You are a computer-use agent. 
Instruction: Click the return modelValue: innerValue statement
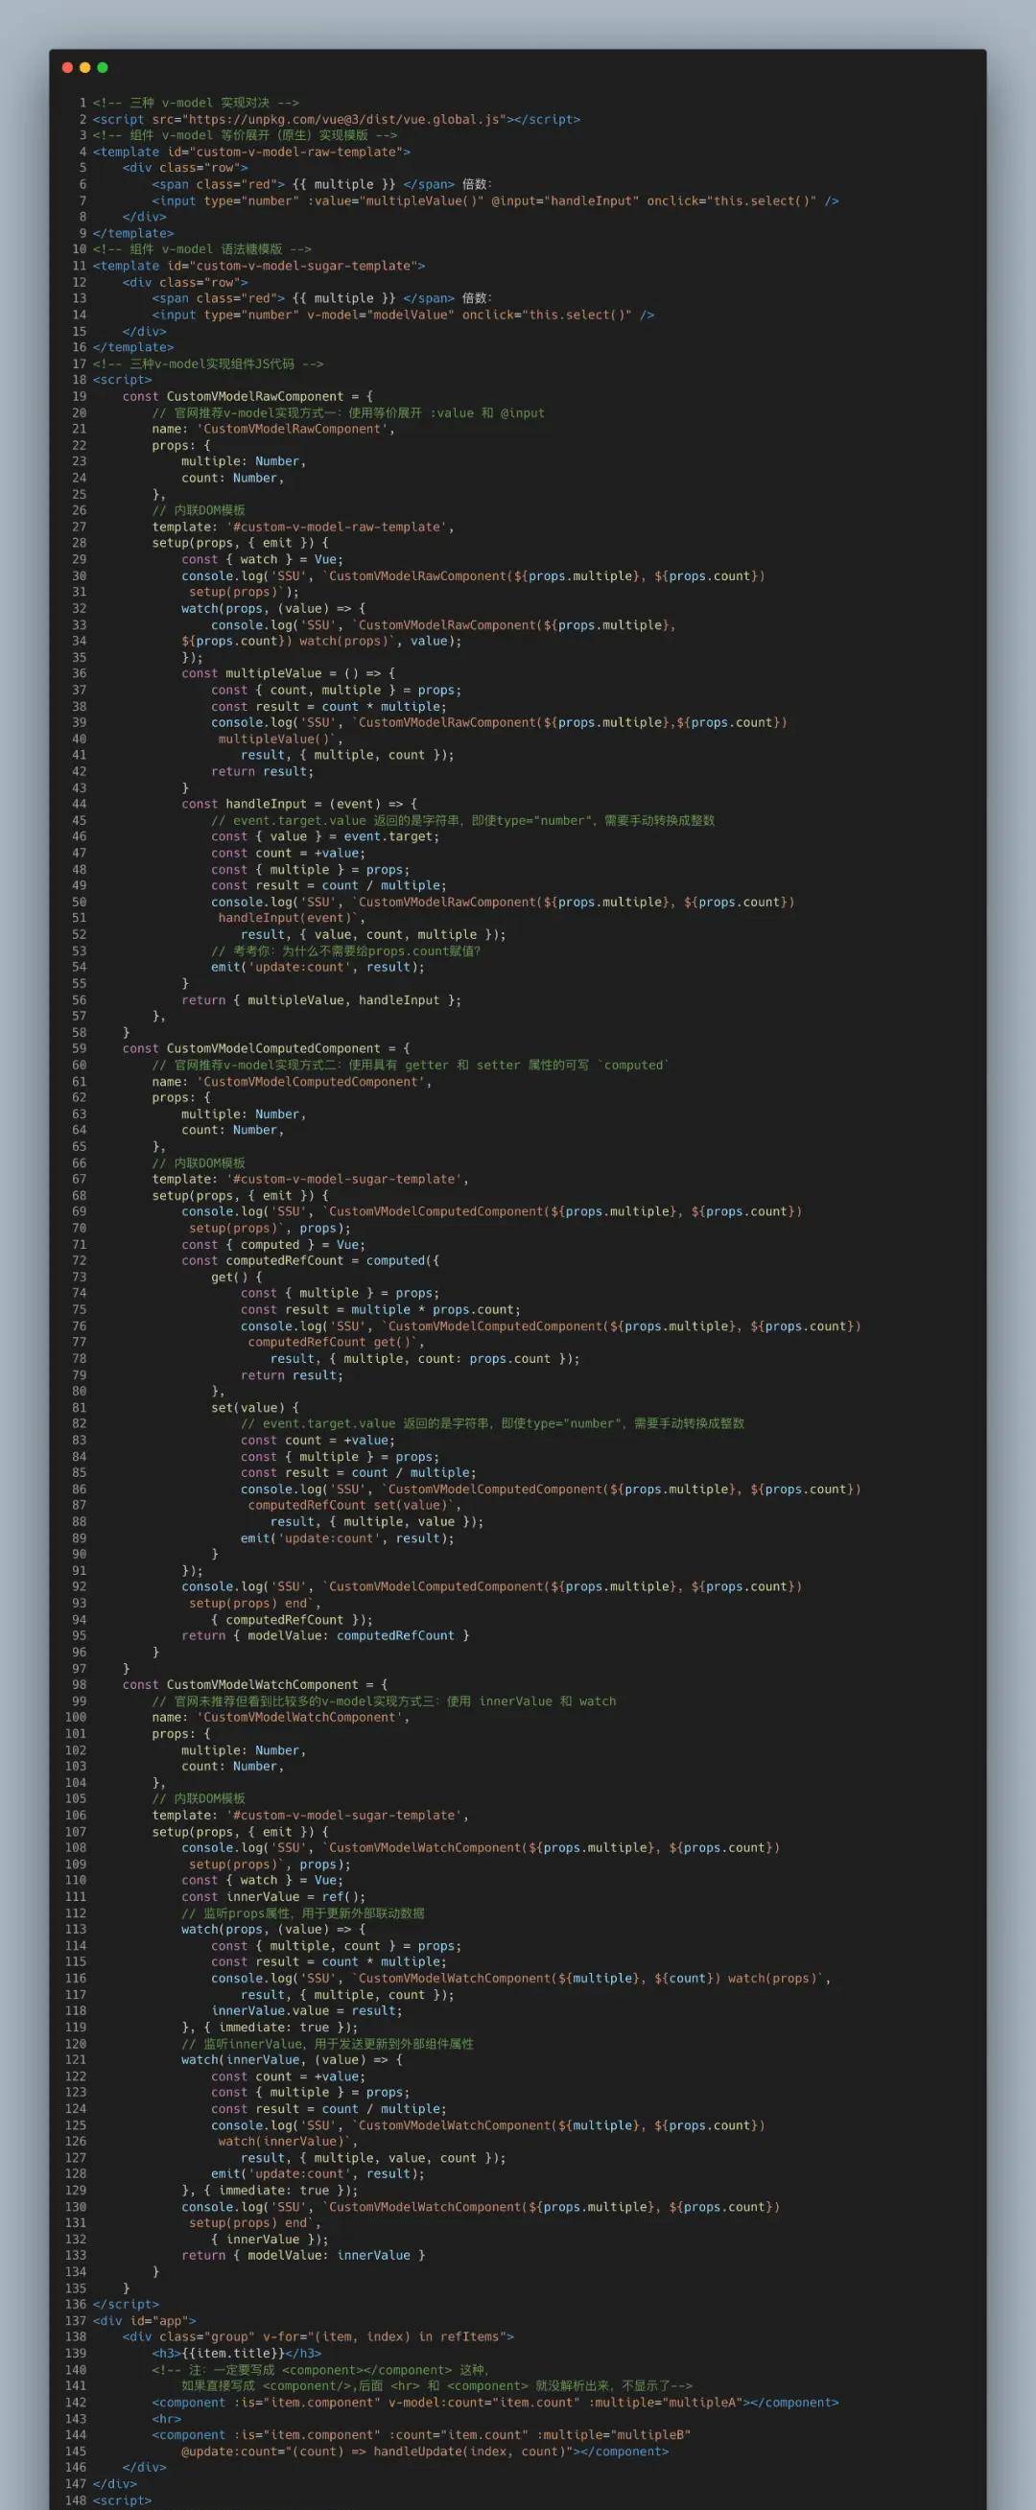tap(302, 2255)
